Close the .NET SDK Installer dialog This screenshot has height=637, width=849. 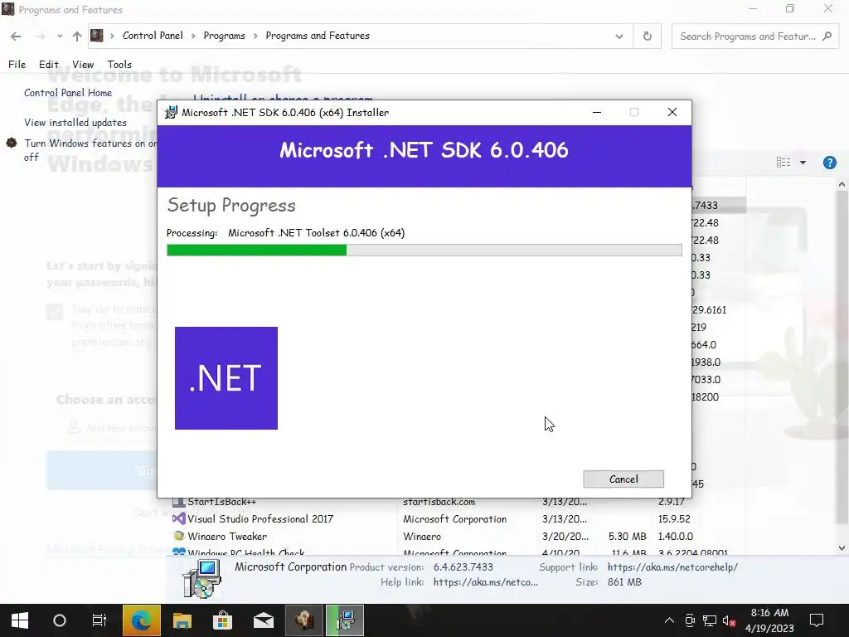point(672,112)
